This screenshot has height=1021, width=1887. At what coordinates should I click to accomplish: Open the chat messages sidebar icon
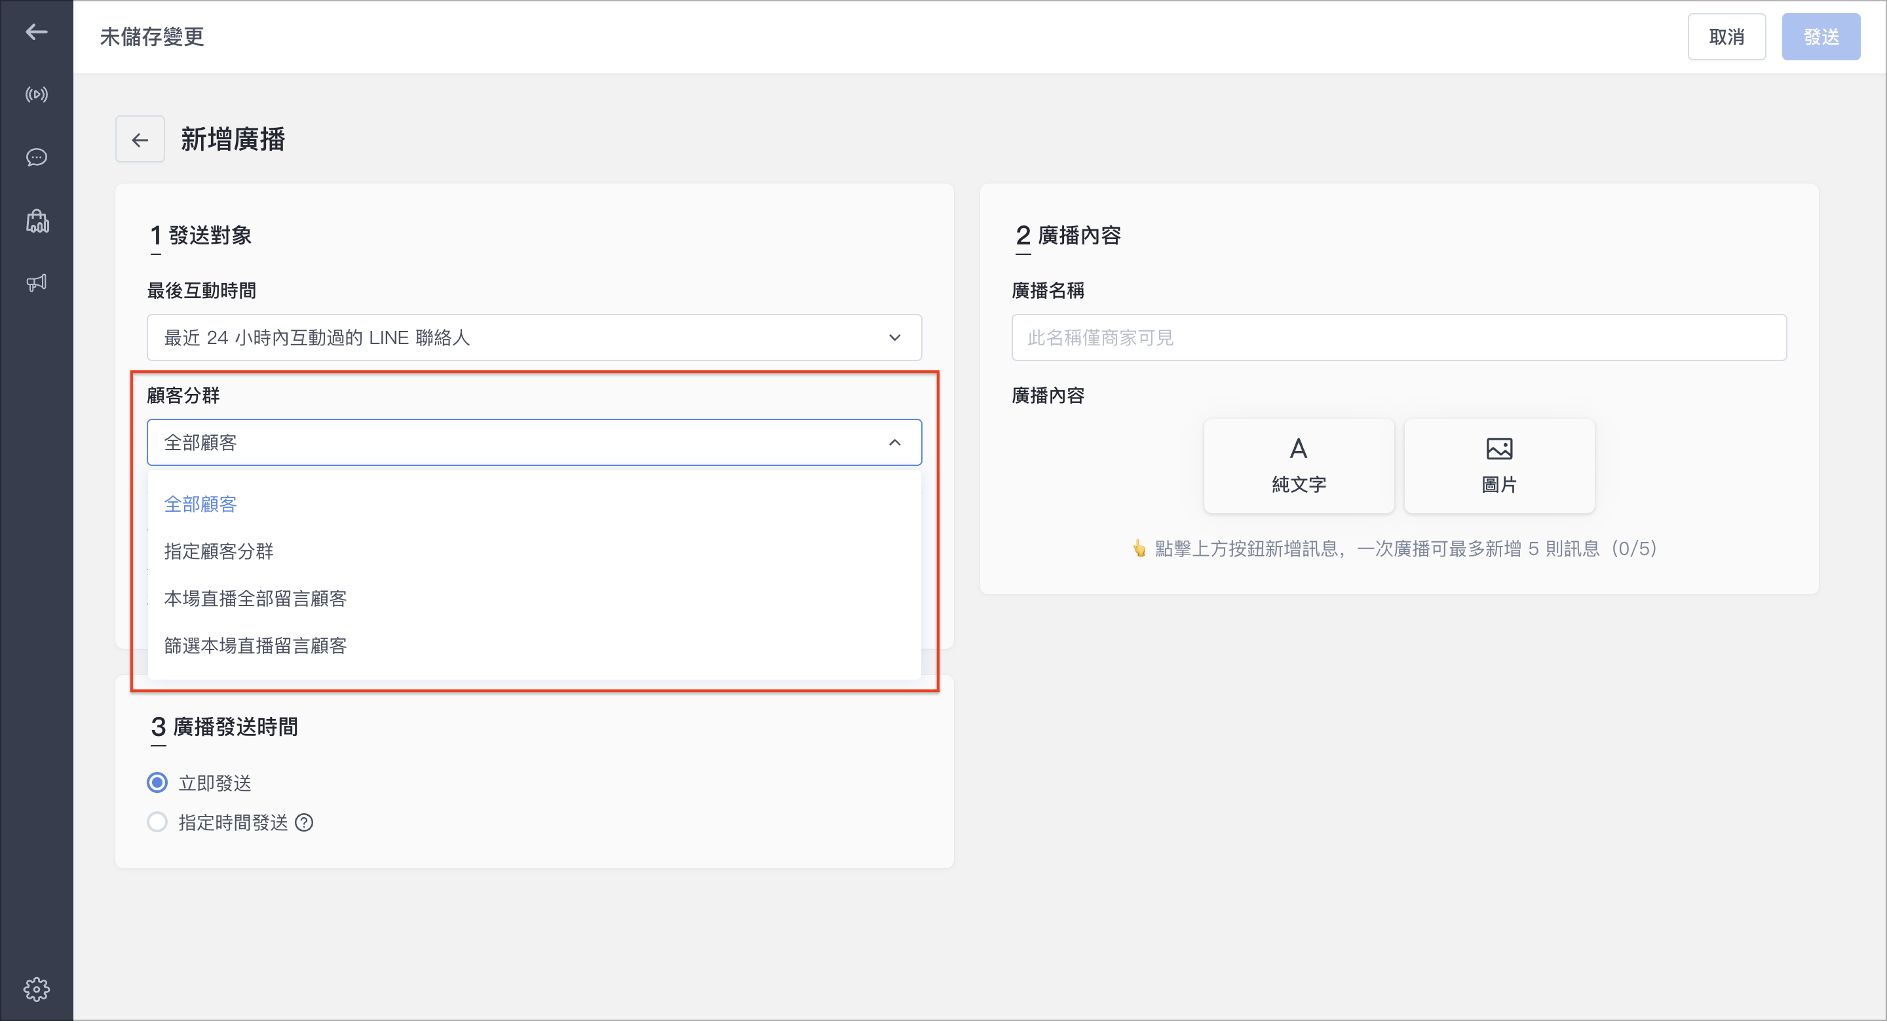37,157
